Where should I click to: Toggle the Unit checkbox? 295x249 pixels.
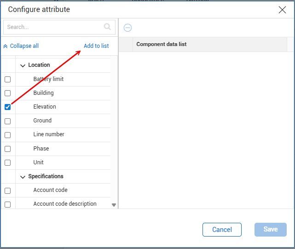(7, 162)
